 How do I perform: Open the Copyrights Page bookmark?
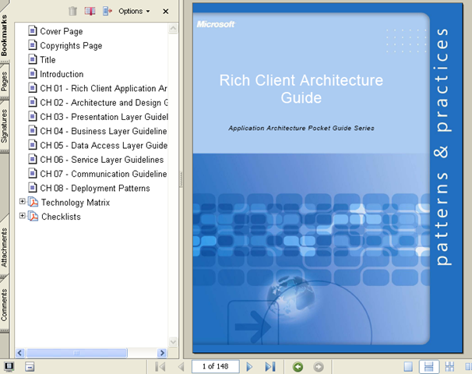(x=71, y=45)
